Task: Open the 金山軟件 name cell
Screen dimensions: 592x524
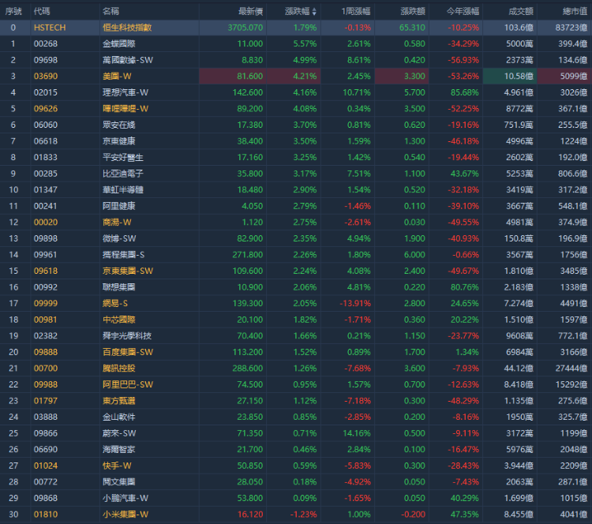Action: [x=118, y=417]
